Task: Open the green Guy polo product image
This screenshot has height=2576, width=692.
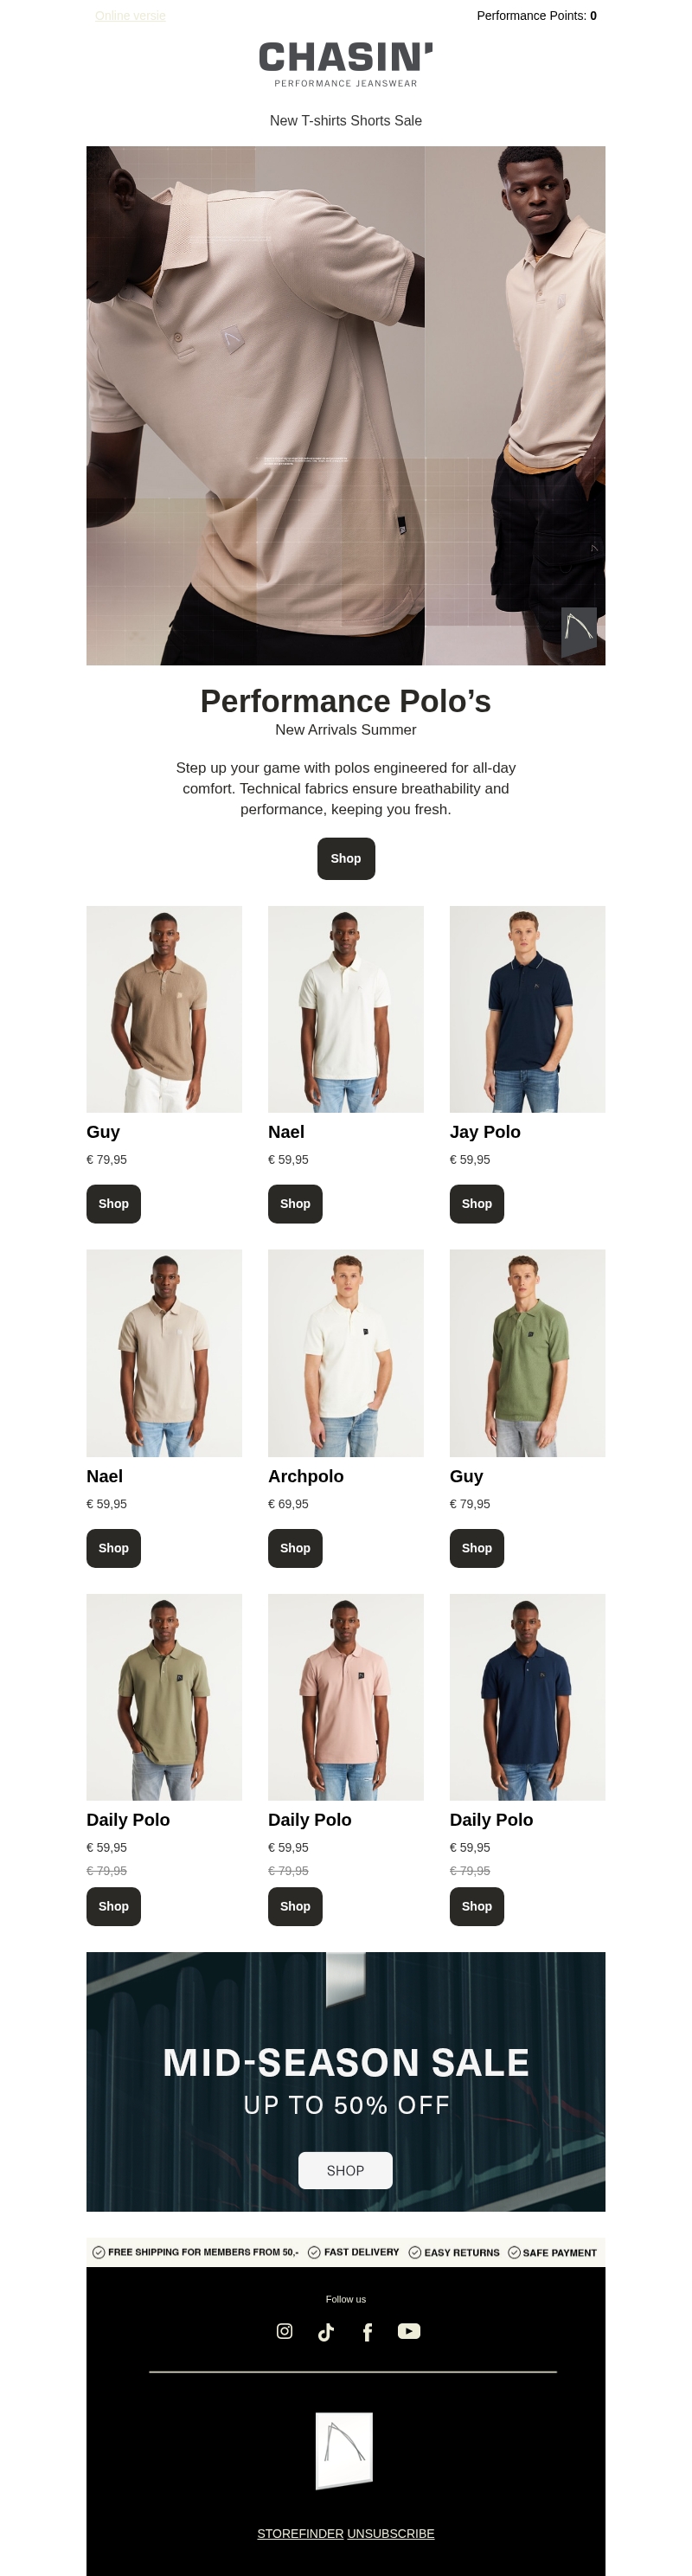Action: (528, 1353)
